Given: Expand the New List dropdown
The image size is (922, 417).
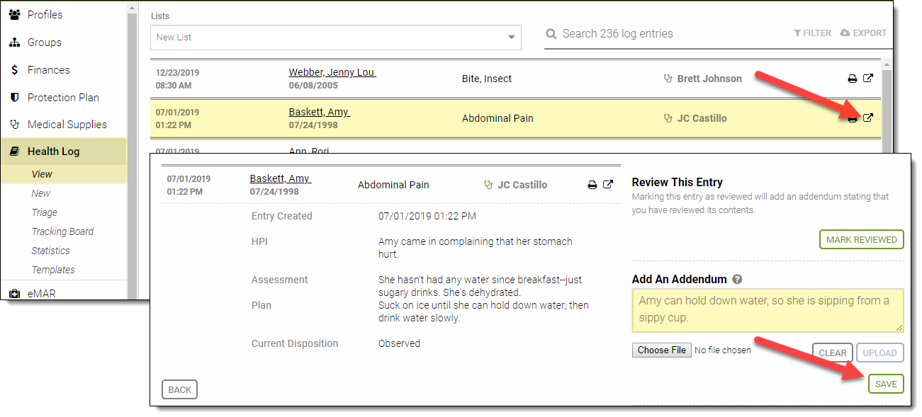Looking at the screenshot, I should coord(511,38).
